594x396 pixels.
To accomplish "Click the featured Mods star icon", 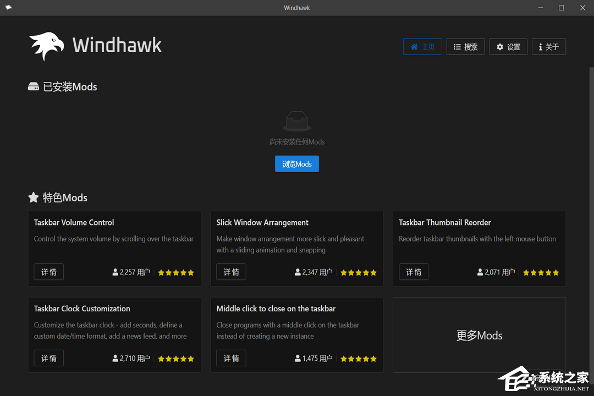I will click(34, 197).
